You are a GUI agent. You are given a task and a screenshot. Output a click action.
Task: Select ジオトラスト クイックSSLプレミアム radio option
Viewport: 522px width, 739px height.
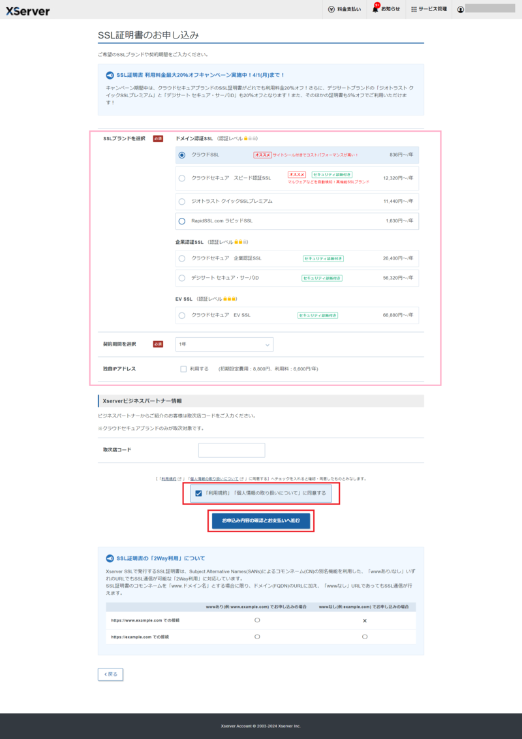(x=182, y=202)
